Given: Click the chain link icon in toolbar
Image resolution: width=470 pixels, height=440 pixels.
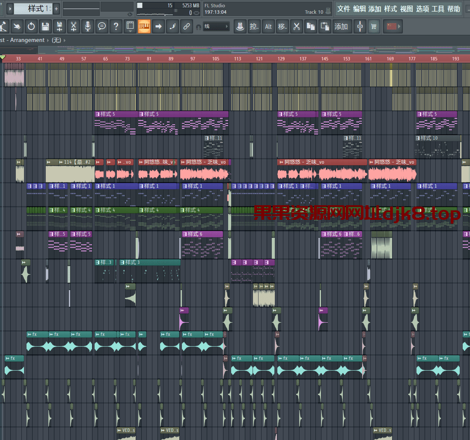Looking at the screenshot, I should [186, 27].
